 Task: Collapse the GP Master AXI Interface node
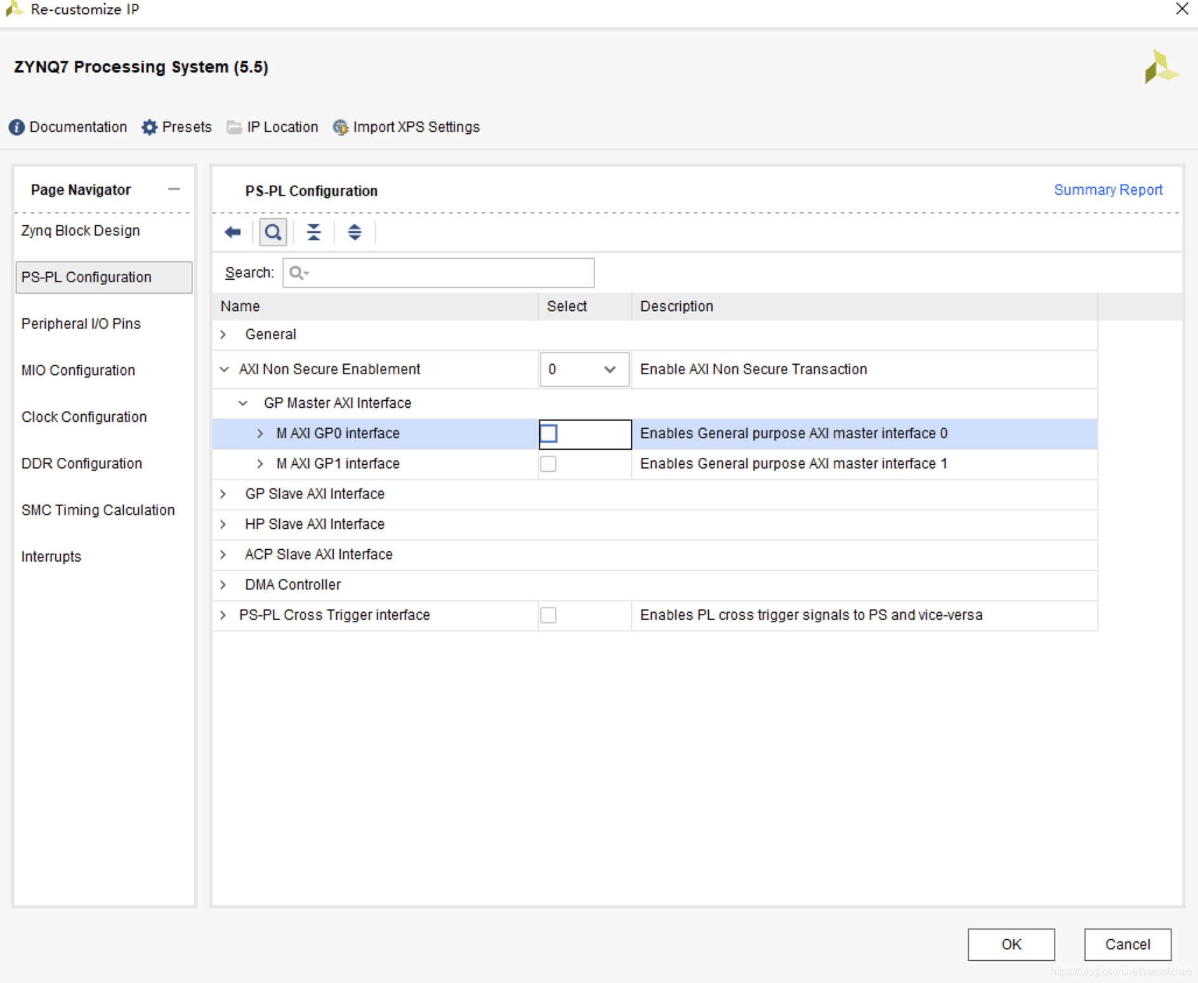click(x=243, y=403)
